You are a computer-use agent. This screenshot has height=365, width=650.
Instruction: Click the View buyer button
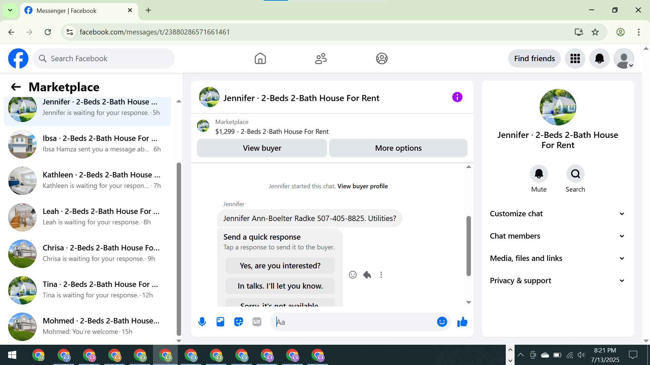(262, 148)
